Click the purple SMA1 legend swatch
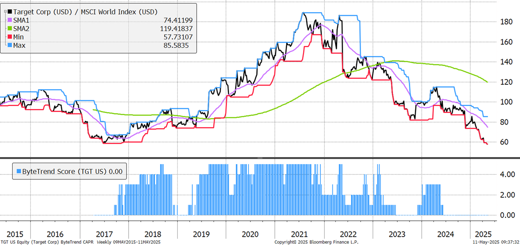The height and width of the screenshot is (245, 520). click(x=11, y=20)
